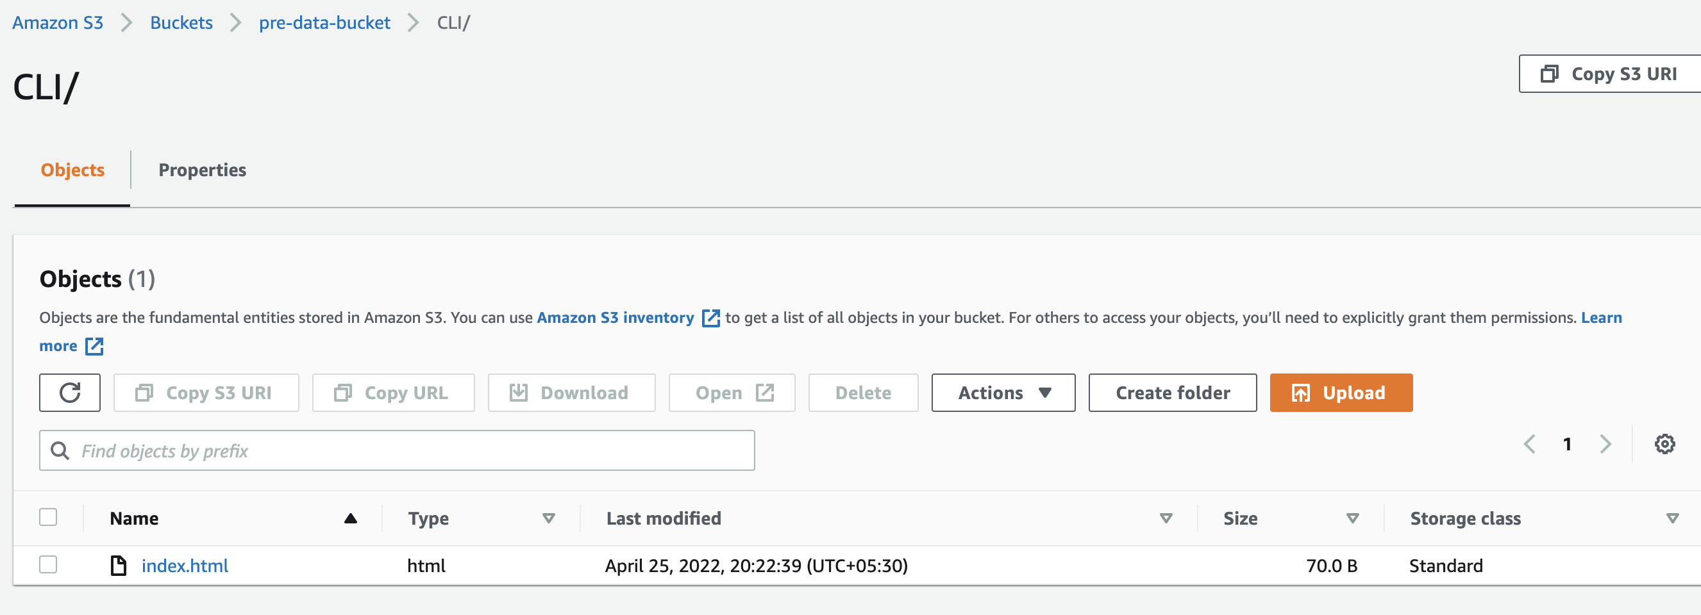Go to next page arrow in pagination
This screenshot has width=1701, height=615.
[1605, 444]
